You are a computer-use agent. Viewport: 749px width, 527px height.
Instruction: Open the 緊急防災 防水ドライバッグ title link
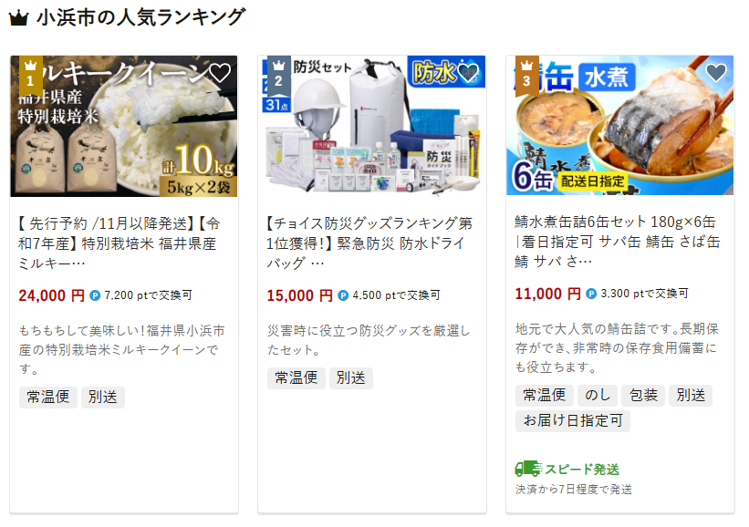tap(369, 243)
